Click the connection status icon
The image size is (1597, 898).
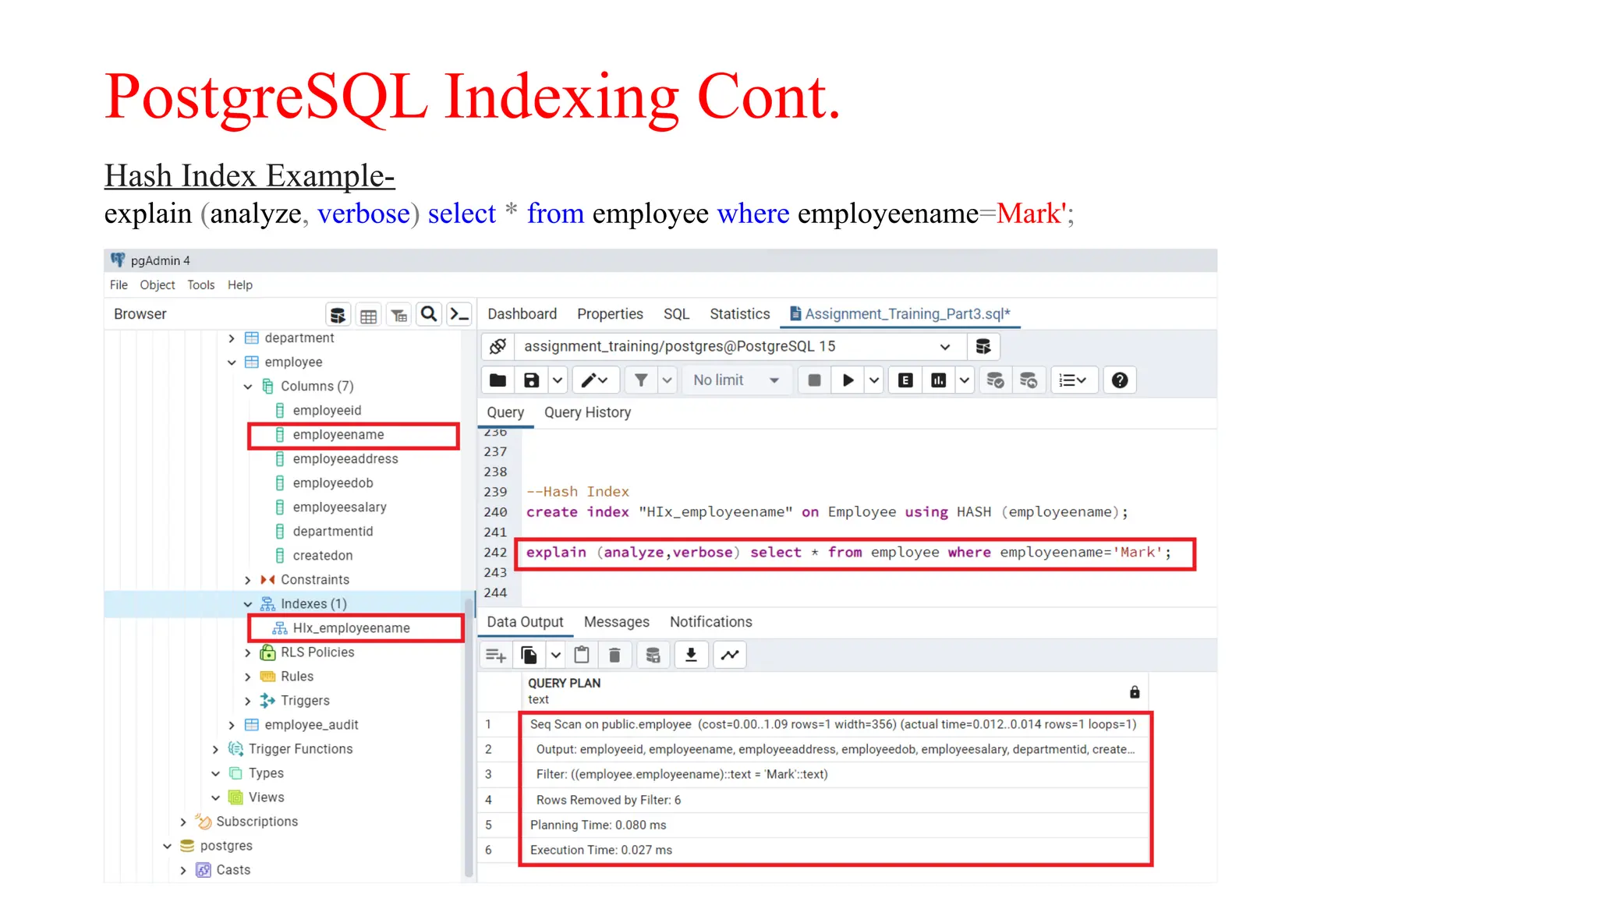[498, 346]
